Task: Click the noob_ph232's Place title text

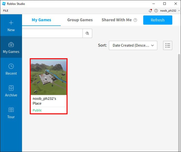Action: point(44,101)
